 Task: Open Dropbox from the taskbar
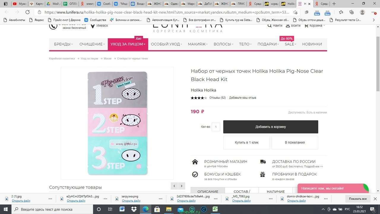coord(134,209)
